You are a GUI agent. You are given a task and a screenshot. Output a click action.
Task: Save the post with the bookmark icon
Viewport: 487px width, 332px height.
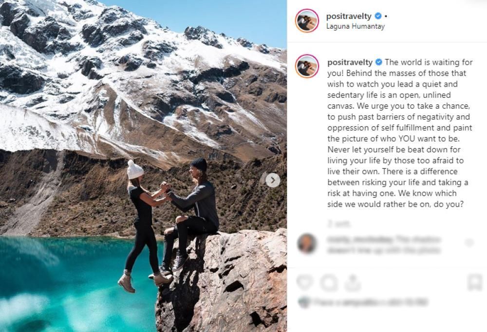[x=474, y=282]
